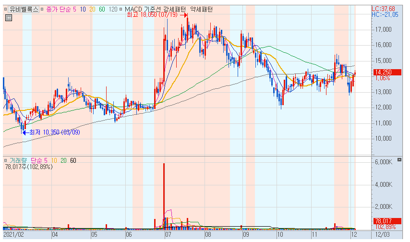Screen dimensions: 410x242
Task: Click the tallest red volume bar near 07
Action: (x=164, y=196)
